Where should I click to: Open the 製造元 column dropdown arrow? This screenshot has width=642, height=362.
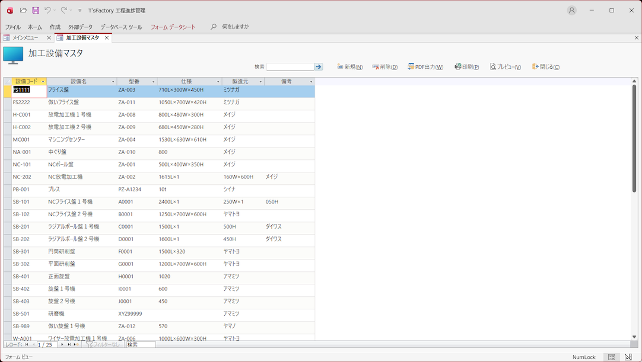[x=260, y=82]
